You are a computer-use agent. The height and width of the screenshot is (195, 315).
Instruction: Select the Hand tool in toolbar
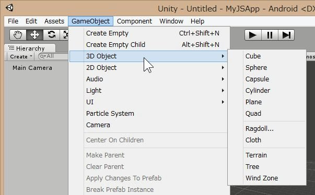pyautogui.click(x=18, y=35)
